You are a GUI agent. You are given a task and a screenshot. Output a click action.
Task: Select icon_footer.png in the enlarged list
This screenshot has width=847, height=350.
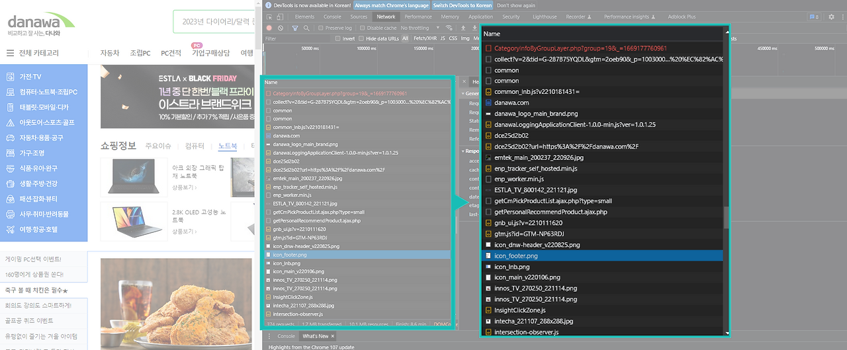(603, 255)
